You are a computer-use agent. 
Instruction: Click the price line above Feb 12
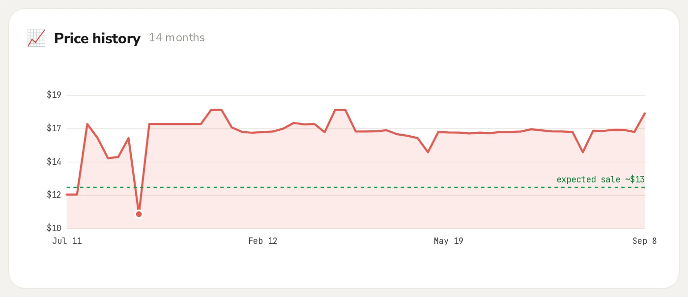coord(262,132)
